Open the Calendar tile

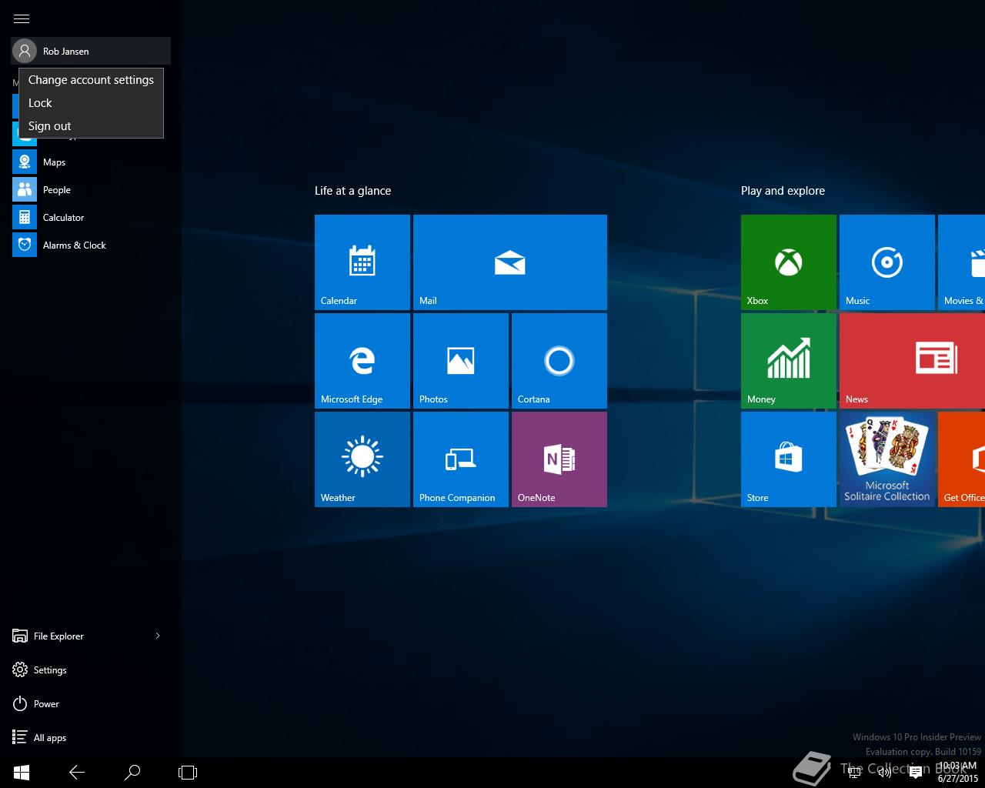point(362,262)
